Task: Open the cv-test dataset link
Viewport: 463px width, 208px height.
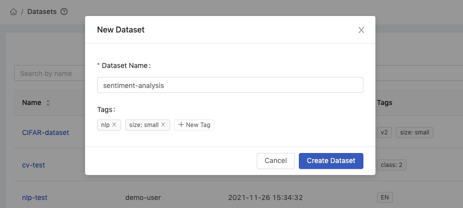Action: point(34,165)
